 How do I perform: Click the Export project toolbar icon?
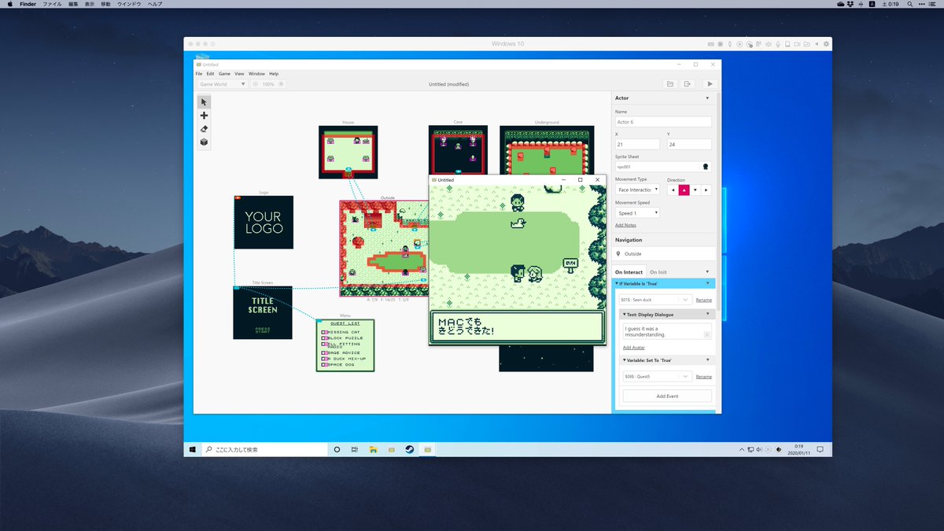click(687, 84)
